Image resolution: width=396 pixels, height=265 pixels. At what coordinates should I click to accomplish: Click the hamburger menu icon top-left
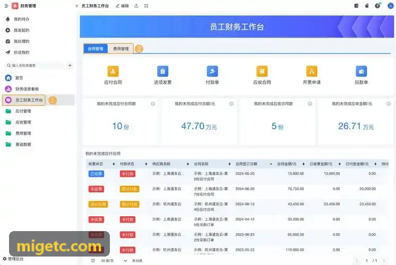click(x=6, y=6)
